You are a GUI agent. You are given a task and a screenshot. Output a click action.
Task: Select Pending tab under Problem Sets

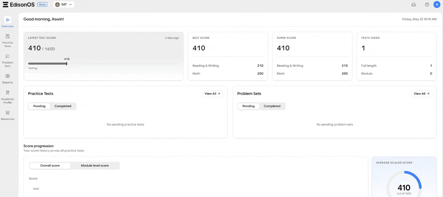point(248,106)
